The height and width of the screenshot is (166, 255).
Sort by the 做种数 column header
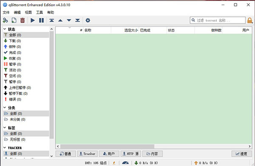(209, 30)
